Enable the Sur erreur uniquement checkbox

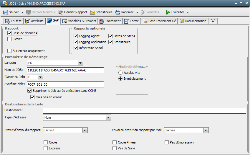coord(9,51)
